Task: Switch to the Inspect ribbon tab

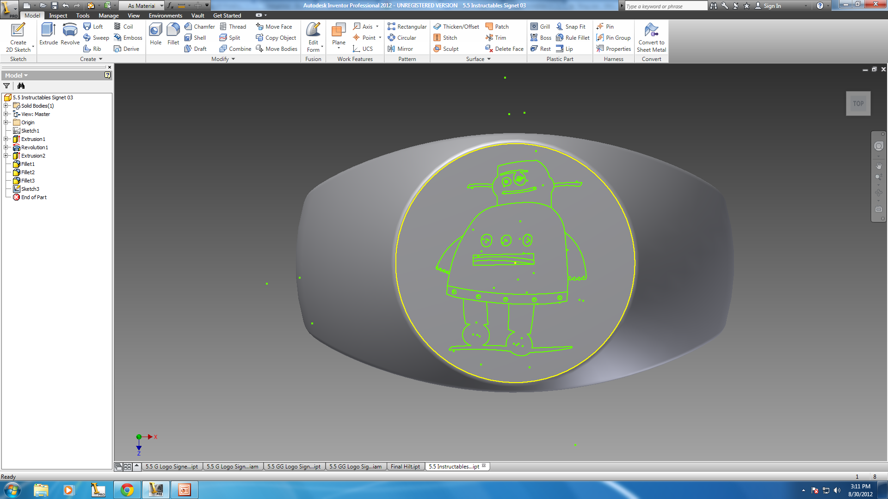Action: (x=58, y=16)
